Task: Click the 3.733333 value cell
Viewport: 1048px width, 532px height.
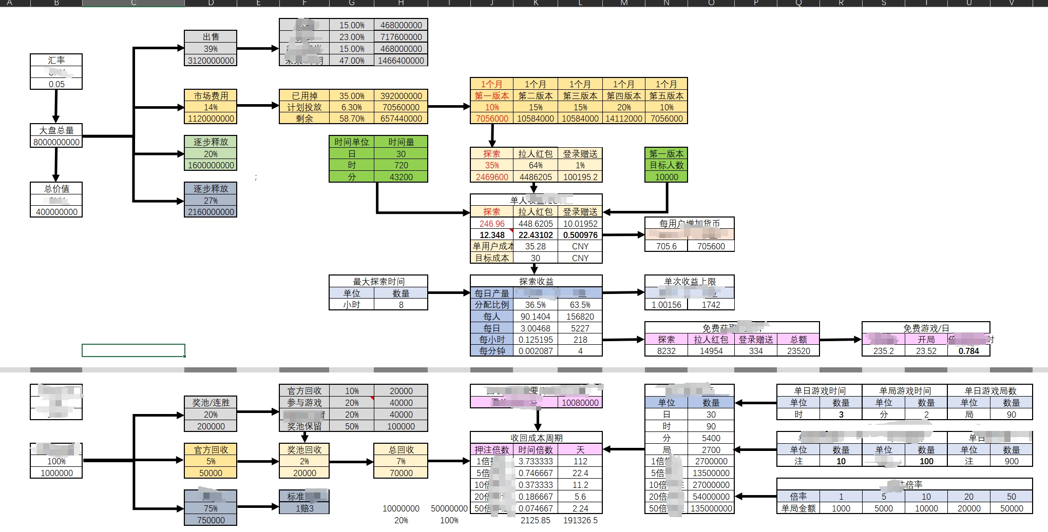Action: point(536,461)
